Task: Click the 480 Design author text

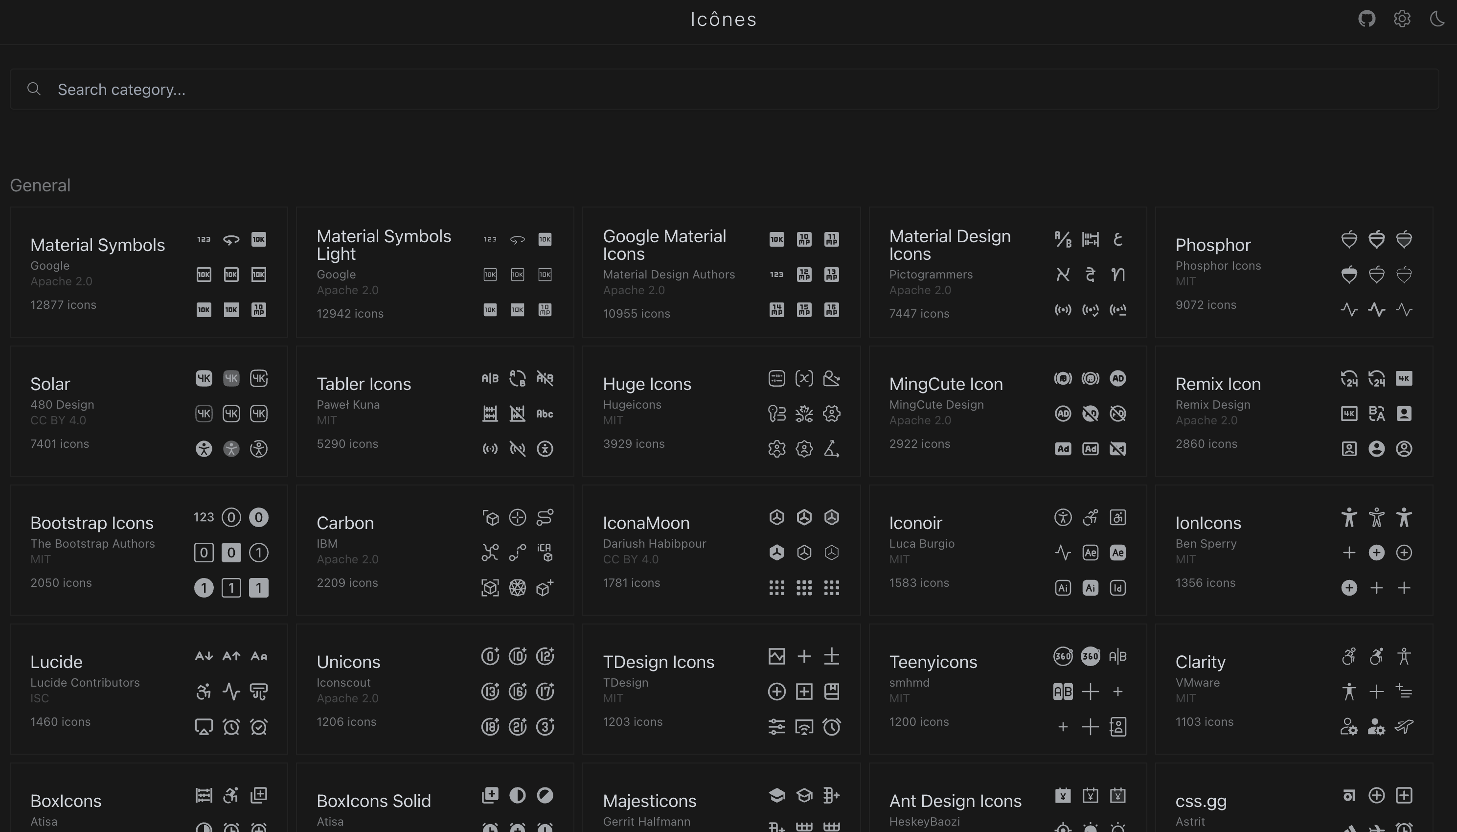Action: click(x=62, y=405)
